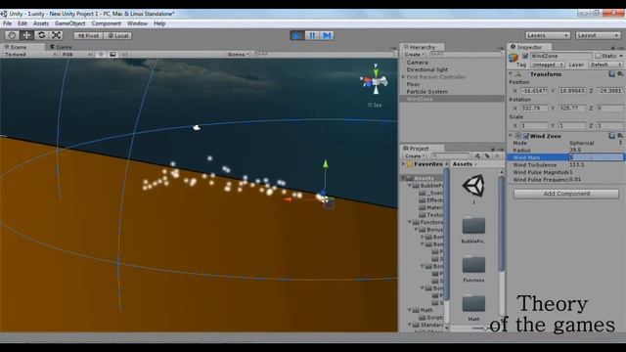
Task: Open the Math folder thumbnail
Action: coord(473,304)
